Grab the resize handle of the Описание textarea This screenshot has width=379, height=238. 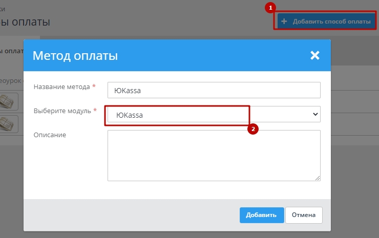(318, 178)
